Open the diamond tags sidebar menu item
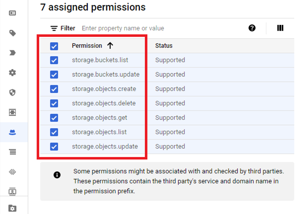 point(13,172)
